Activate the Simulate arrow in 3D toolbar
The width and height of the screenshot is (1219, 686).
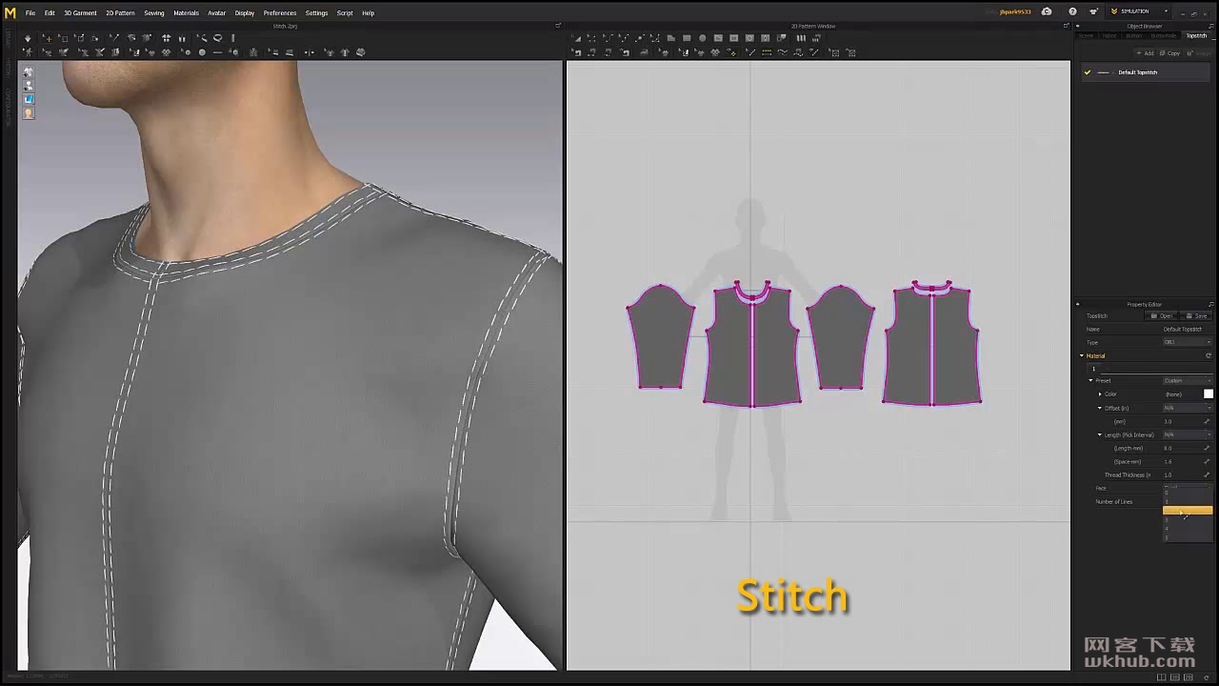point(28,38)
